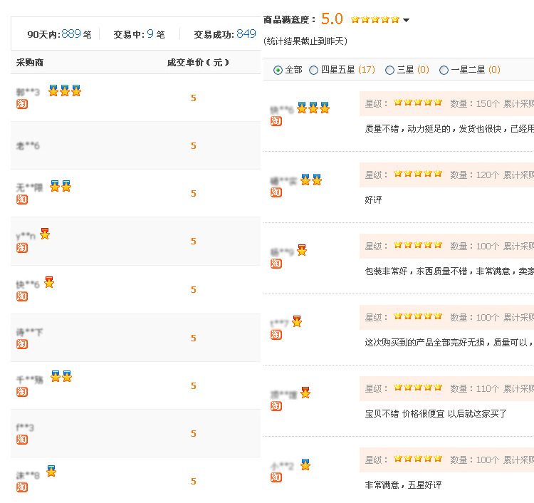The height and width of the screenshot is (503, 534).
Task: Select the 一星二星 radio filter
Action: coord(444,70)
